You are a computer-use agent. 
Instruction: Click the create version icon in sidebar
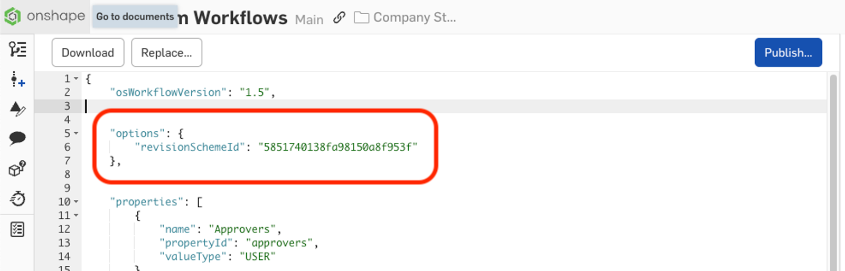coord(17,80)
